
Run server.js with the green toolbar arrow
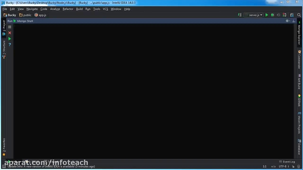pyautogui.click(x=267, y=15)
